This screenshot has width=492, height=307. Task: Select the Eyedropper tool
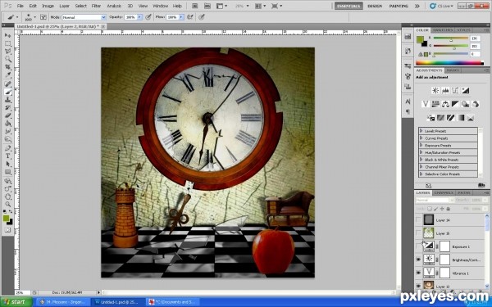click(x=7, y=74)
